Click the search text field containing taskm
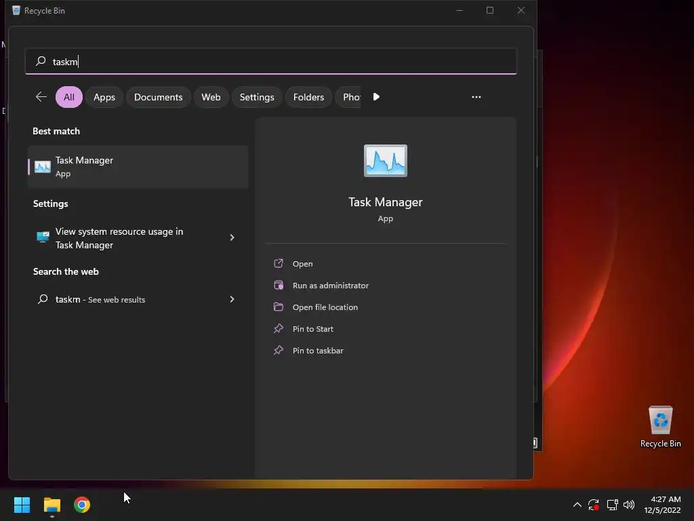This screenshot has width=694, height=521. (271, 61)
